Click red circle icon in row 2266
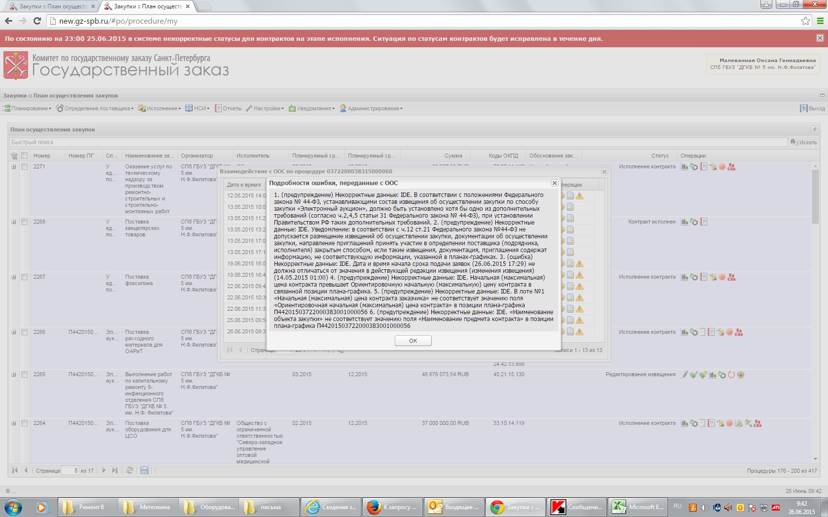Screen dimensions: 828x517 pos(729,332)
